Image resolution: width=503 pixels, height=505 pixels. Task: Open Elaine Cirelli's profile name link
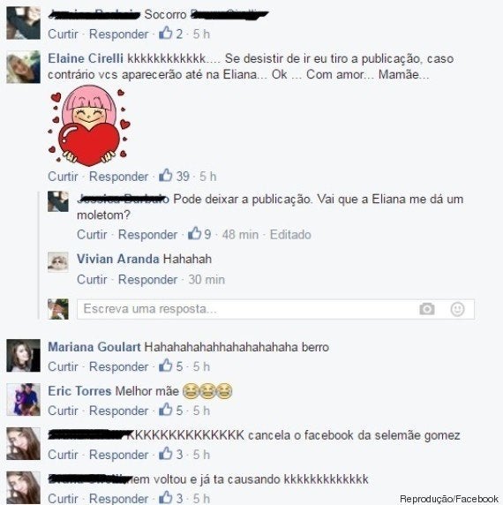click(86, 58)
